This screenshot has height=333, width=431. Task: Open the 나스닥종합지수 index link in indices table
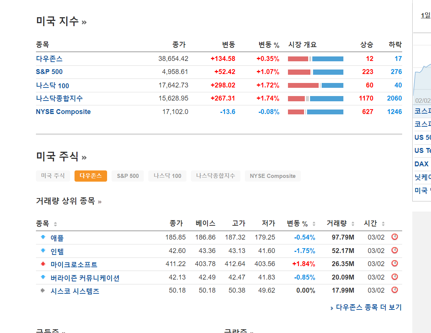60,98
